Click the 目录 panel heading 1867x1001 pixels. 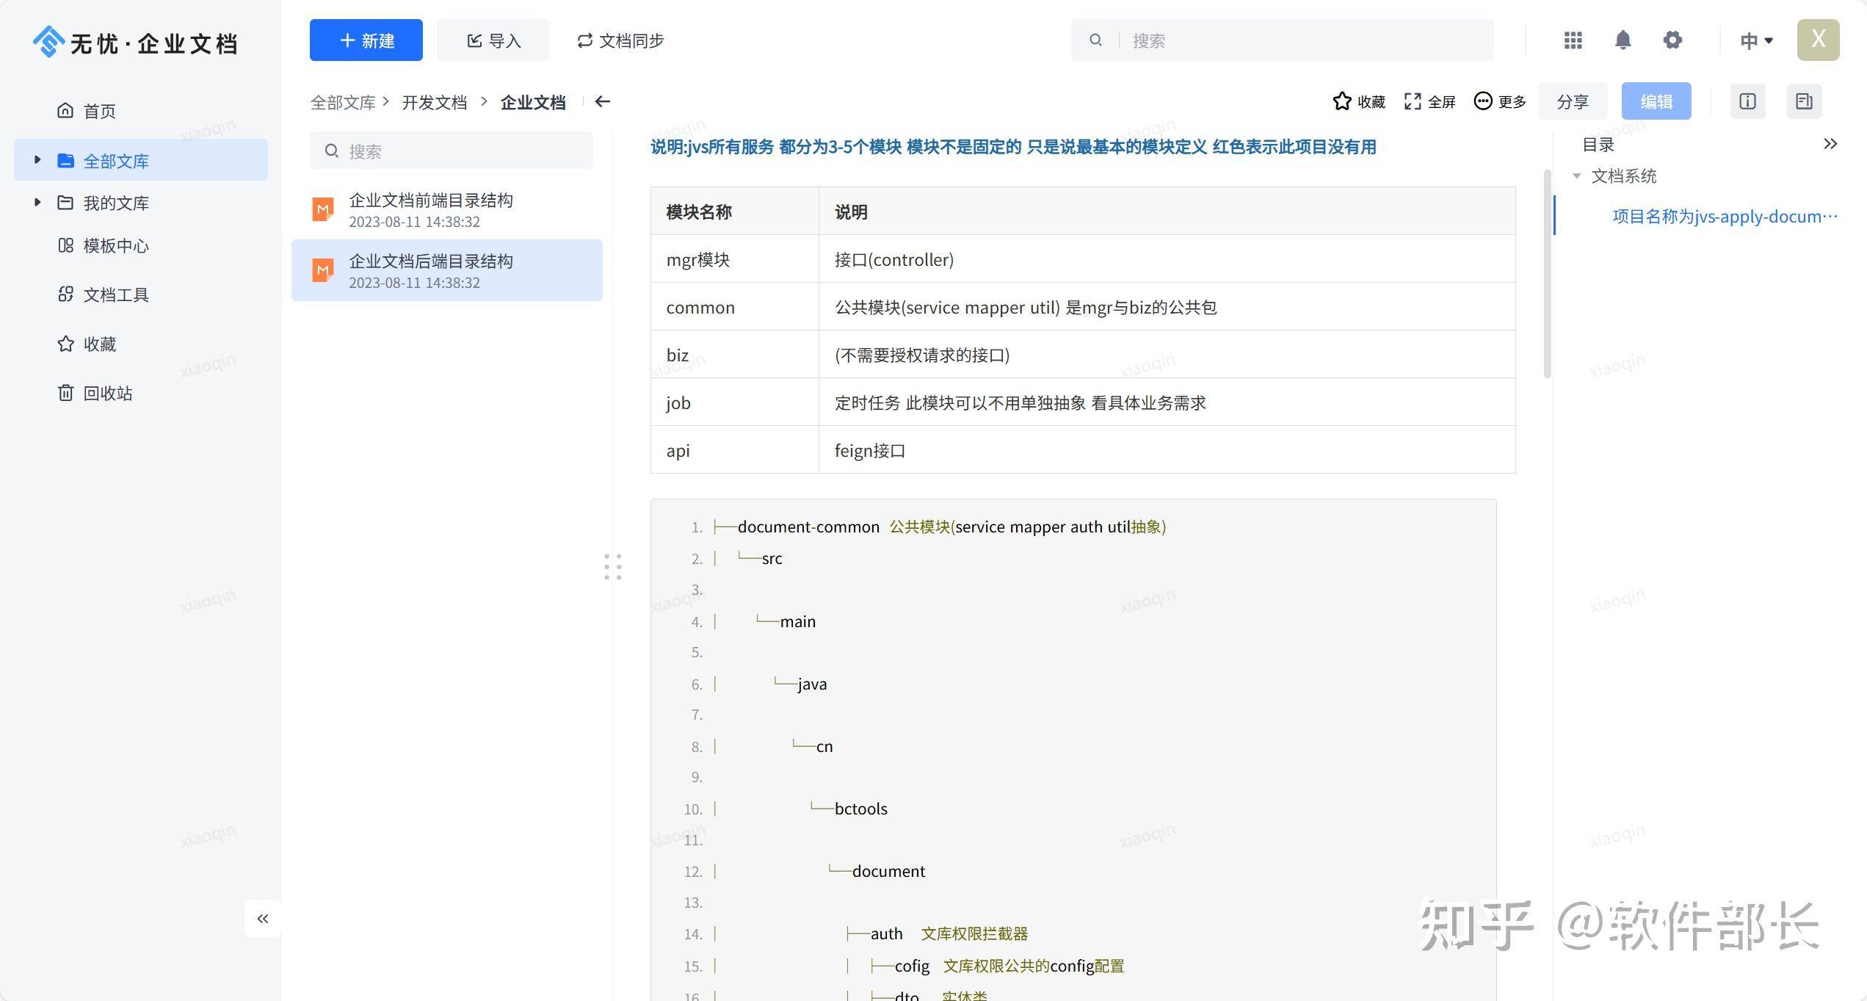click(1598, 145)
